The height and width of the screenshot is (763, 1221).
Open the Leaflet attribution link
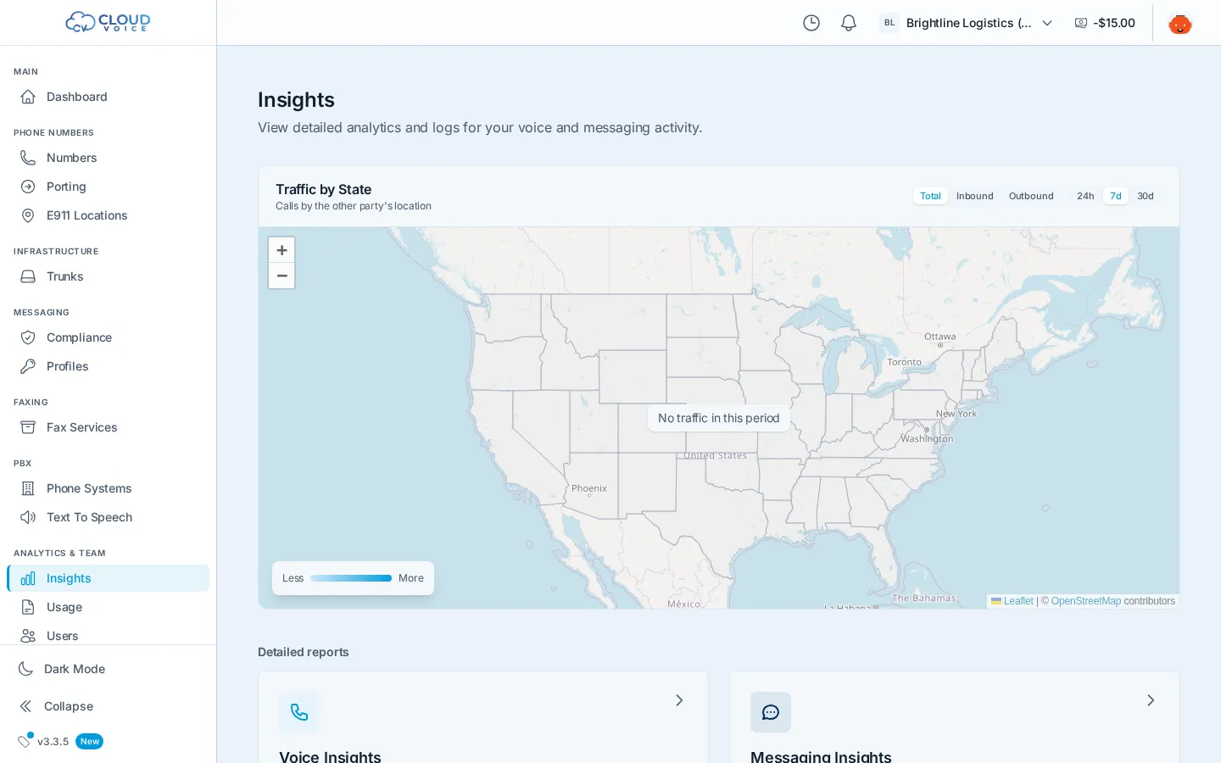(x=1012, y=601)
